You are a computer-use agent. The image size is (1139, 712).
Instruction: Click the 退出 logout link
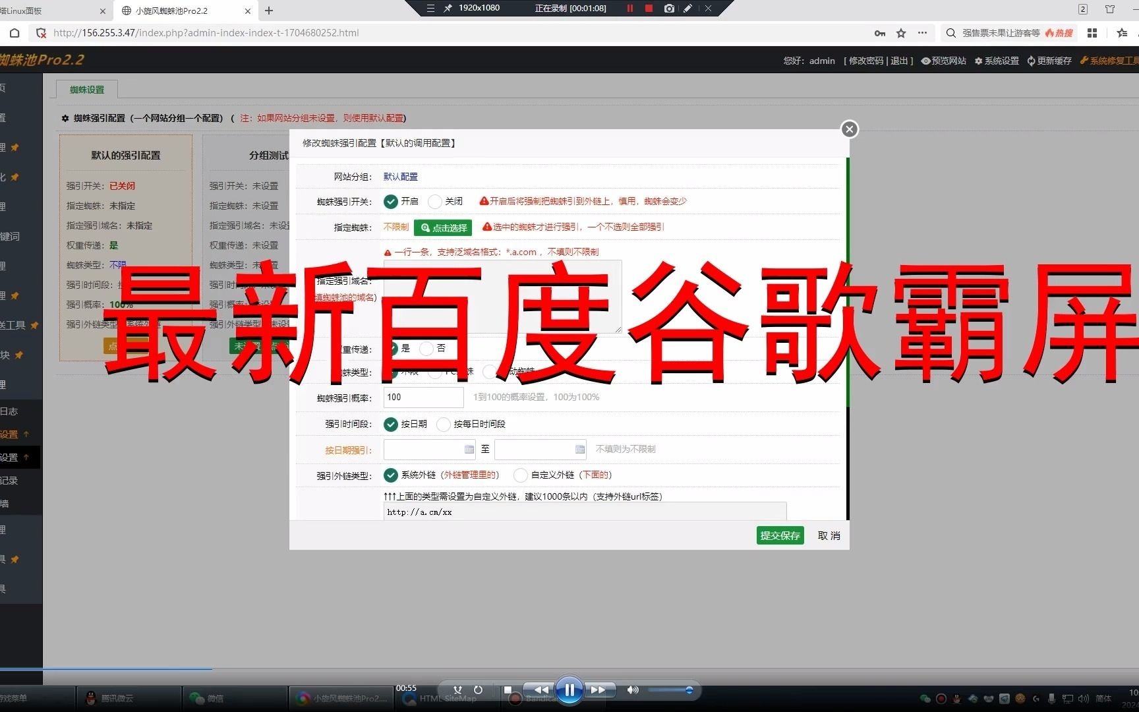[899, 61]
